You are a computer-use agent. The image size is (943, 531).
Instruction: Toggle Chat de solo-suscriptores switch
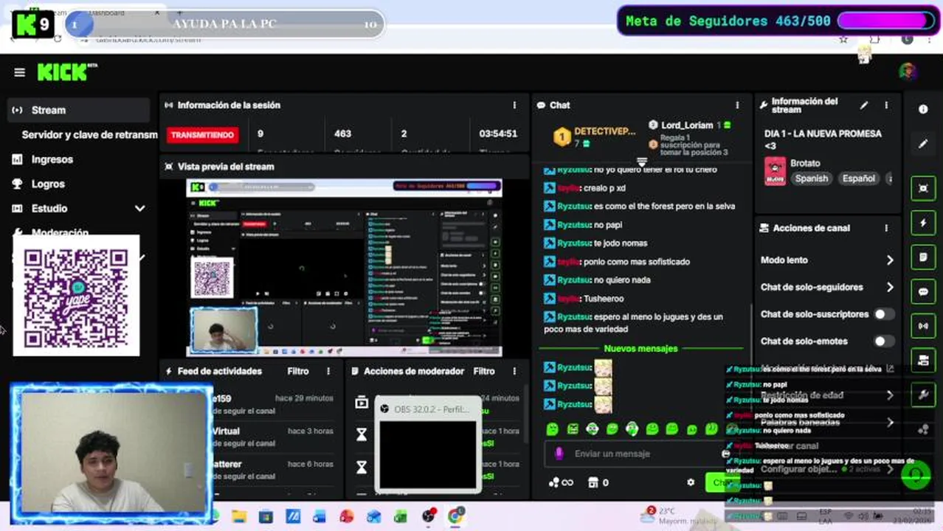pyautogui.click(x=883, y=314)
